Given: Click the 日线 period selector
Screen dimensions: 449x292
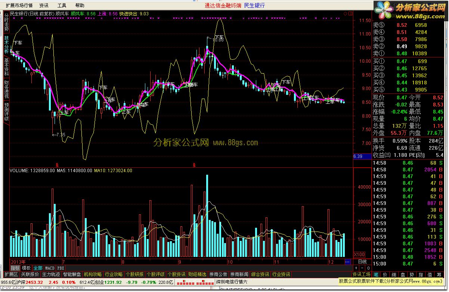Looking at the screenshot, I should (362, 261).
